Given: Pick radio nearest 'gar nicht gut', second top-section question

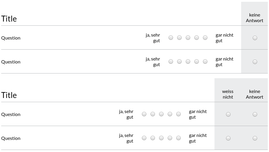Looking at the screenshot, I should pyautogui.click(x=205, y=62).
